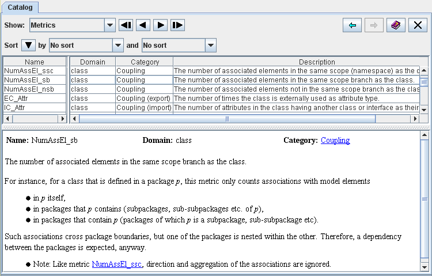This screenshot has height=276, width=432.
Task: Go to next catalog entry
Action: [160, 25]
